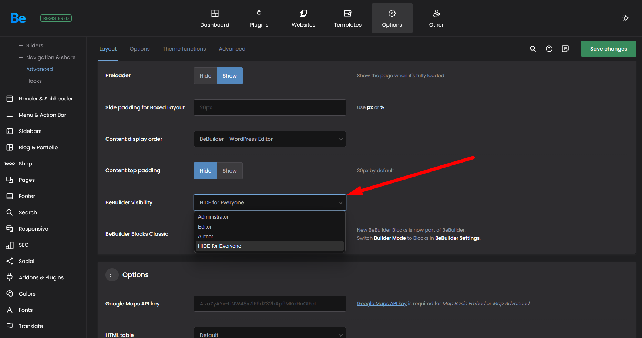Open the Advanced tab in the toolbar
Viewport: 642px width, 338px height.
pyautogui.click(x=232, y=49)
